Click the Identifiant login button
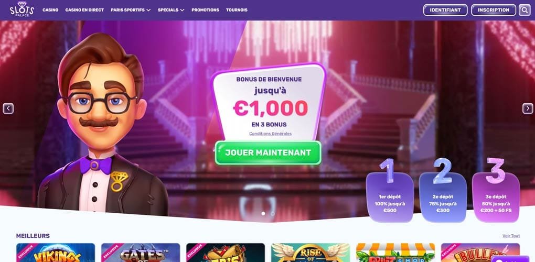Screen dimensions: 535x262 pos(445,10)
